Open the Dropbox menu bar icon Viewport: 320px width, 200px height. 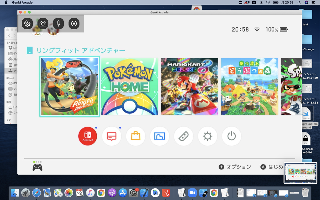pyautogui.click(x=247, y=2)
